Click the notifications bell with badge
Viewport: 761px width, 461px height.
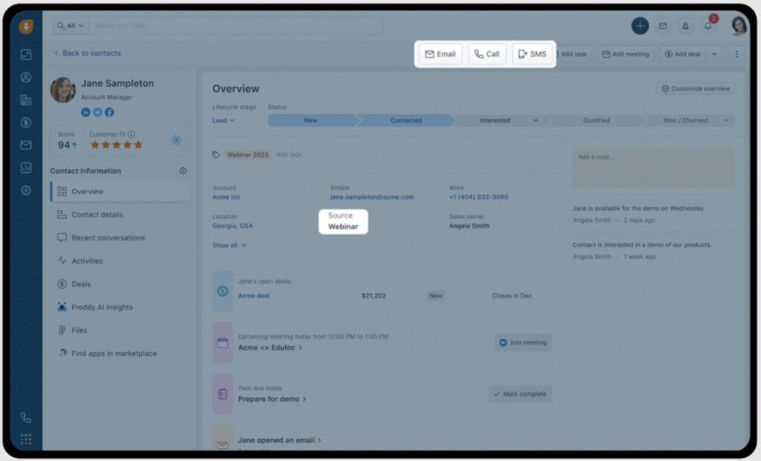point(707,25)
